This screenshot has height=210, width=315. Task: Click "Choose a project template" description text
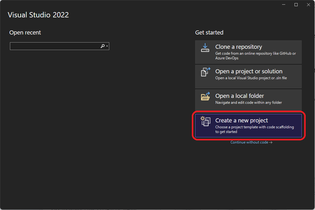[x=254, y=129]
